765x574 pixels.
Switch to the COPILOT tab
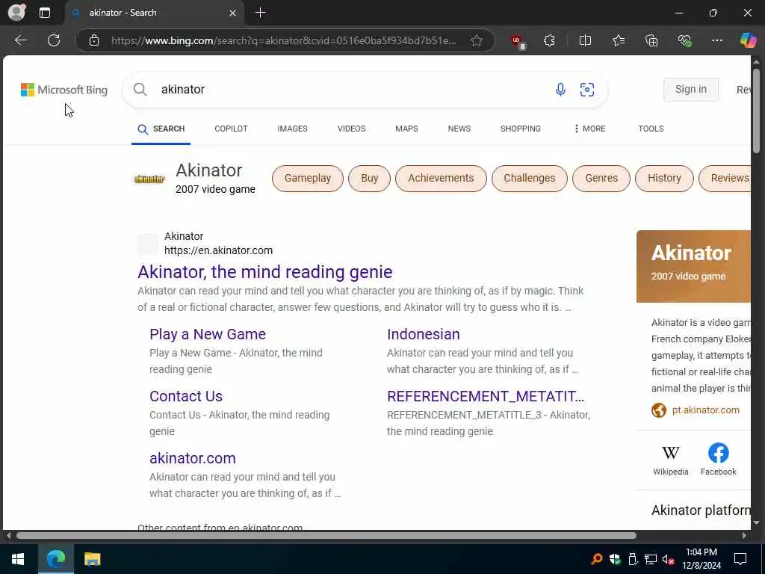tap(231, 129)
